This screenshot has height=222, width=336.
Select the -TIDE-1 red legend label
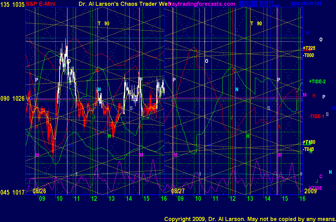pyautogui.click(x=316, y=116)
